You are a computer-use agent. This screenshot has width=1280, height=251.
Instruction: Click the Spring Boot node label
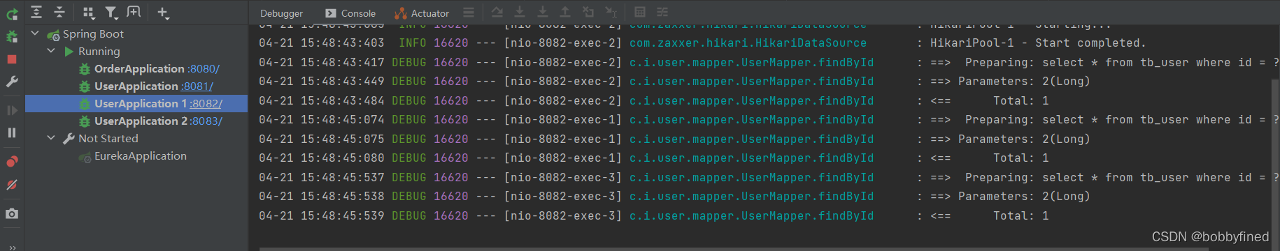click(x=93, y=33)
